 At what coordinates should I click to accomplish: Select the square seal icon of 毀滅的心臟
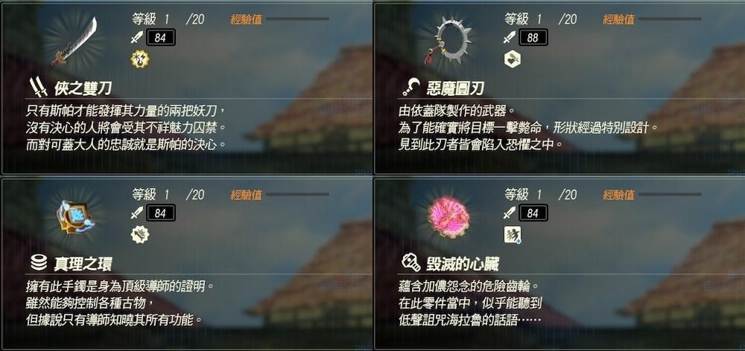[x=513, y=235]
